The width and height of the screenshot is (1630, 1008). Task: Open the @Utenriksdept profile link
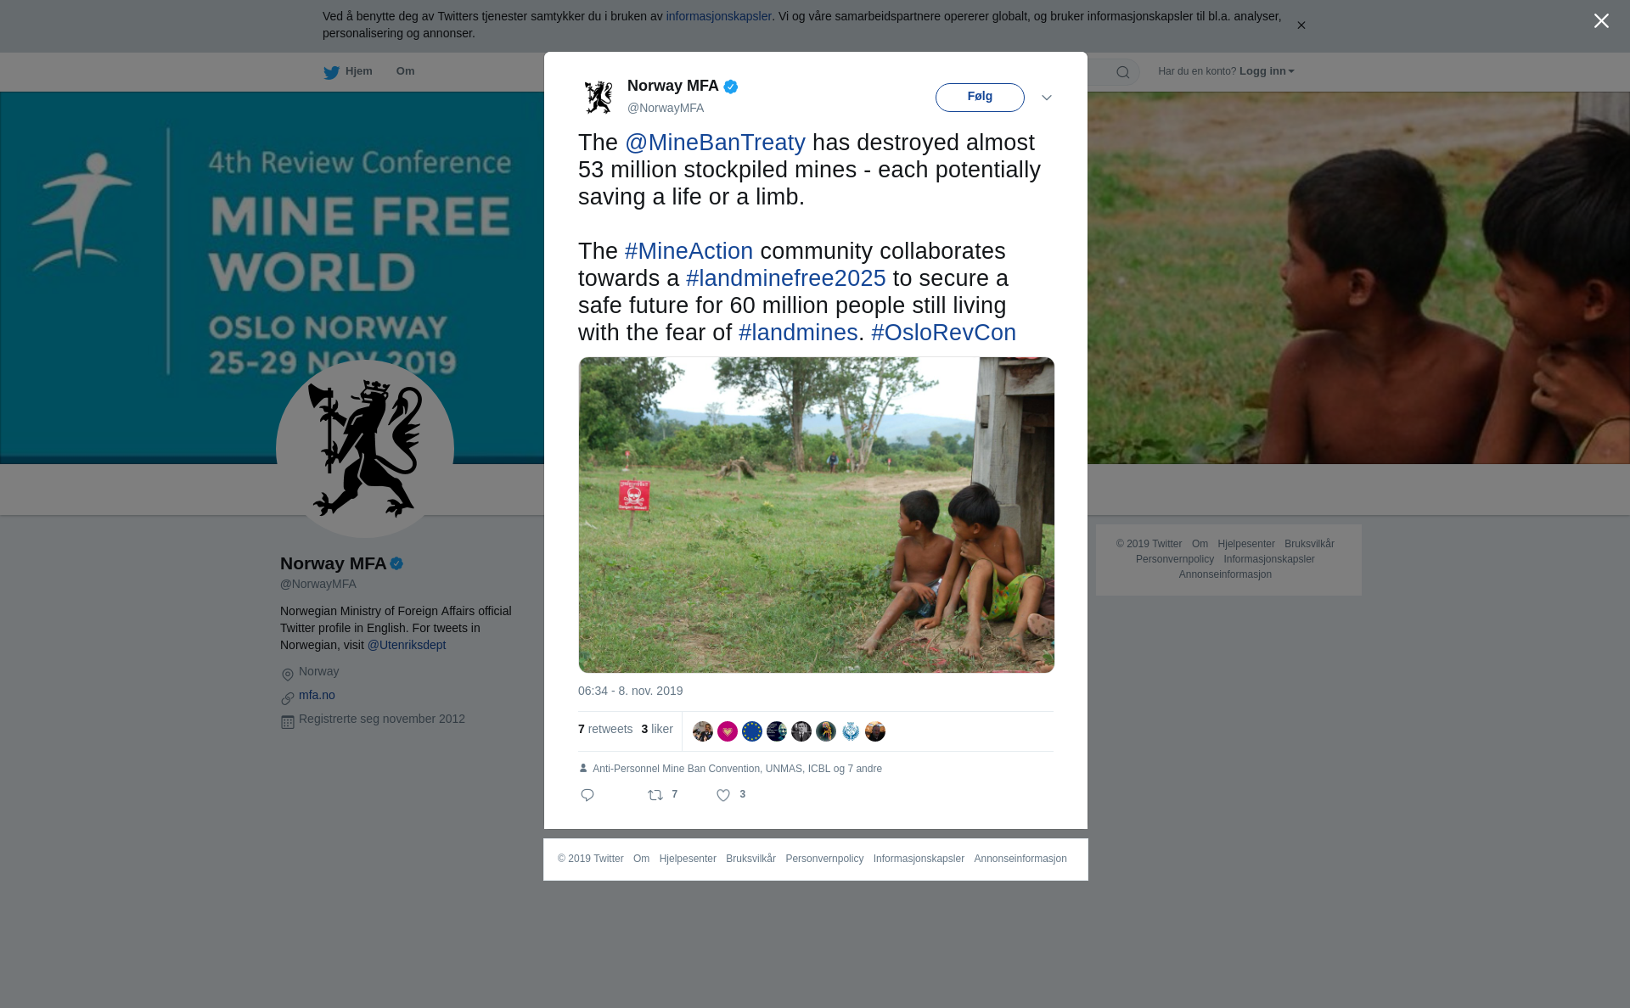pos(407,645)
